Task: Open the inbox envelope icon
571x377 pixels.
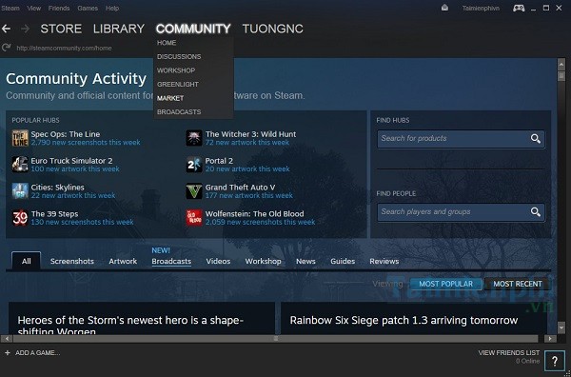Action: (x=444, y=8)
